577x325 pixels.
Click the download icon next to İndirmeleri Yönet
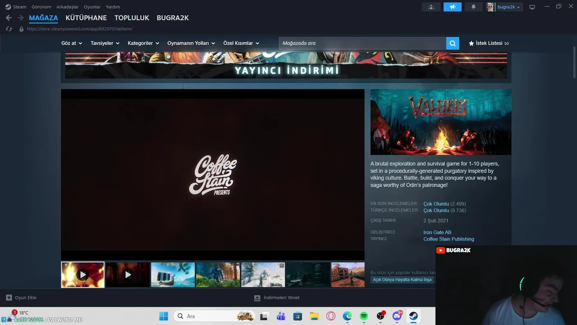coord(257,298)
